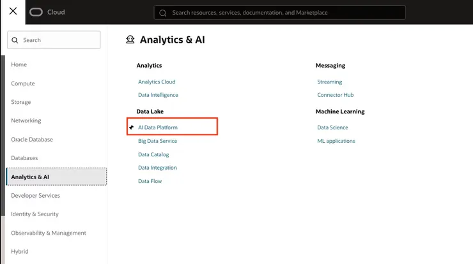Viewport: 473px width, 264px height.
Task: Open the Storage category
Action: coord(21,102)
